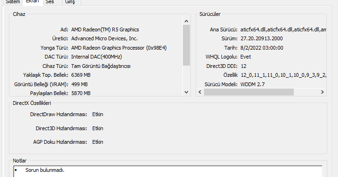Click Internal DAC(400MHz) value
338x177 pixels.
96,57
